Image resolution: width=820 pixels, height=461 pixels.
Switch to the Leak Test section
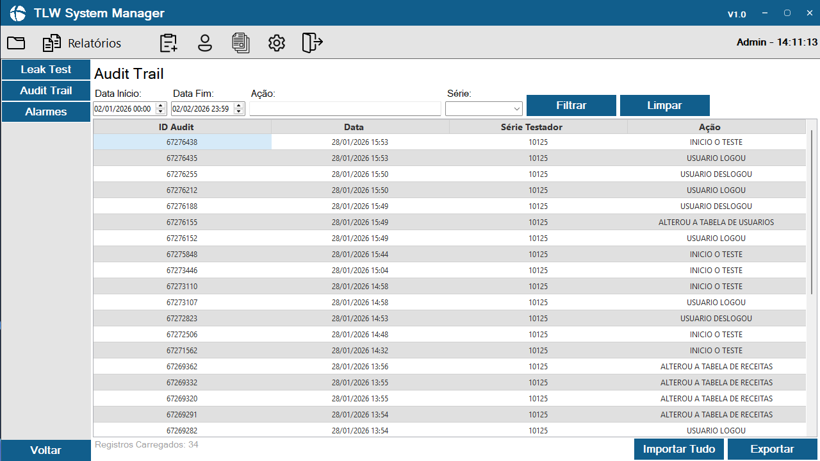click(45, 69)
